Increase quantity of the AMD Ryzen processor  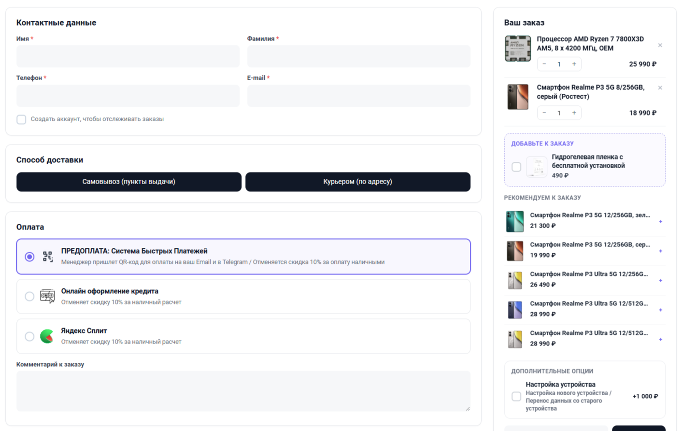tap(574, 64)
